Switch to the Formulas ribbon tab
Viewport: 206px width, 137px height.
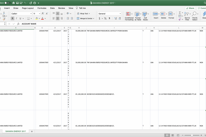[42, 8]
